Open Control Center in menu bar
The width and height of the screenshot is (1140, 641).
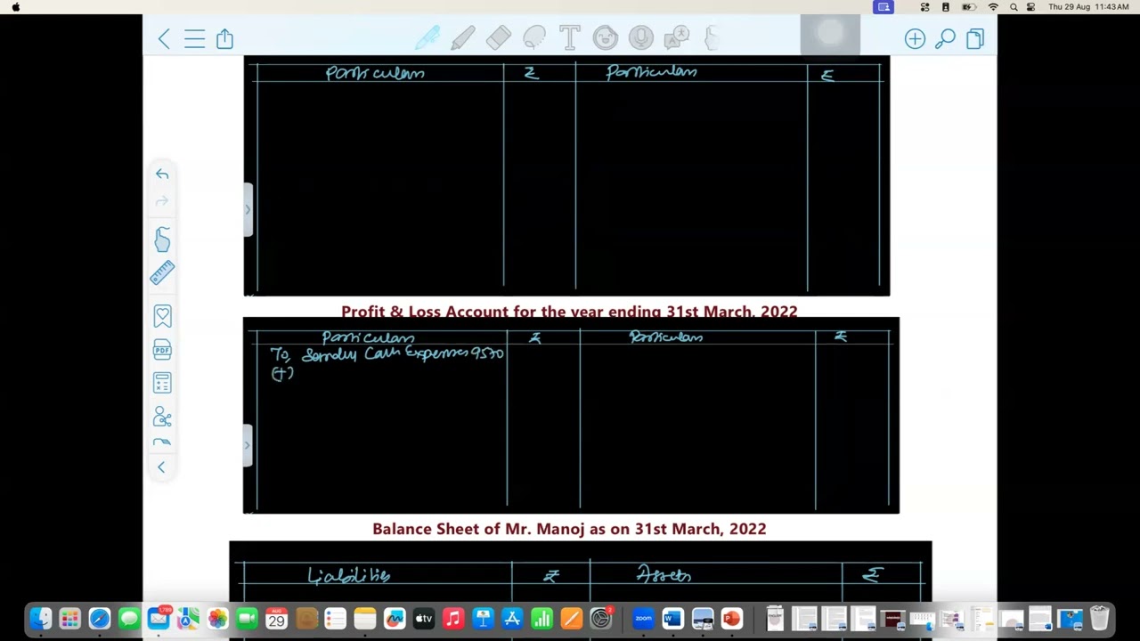coord(1031,7)
